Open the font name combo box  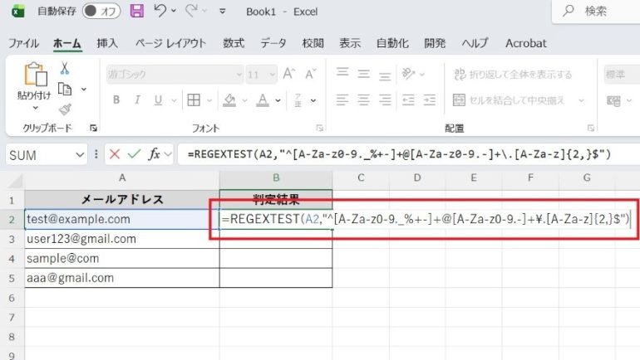(175, 75)
